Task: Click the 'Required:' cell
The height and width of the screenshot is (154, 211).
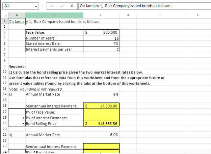Action: click(x=17, y=66)
